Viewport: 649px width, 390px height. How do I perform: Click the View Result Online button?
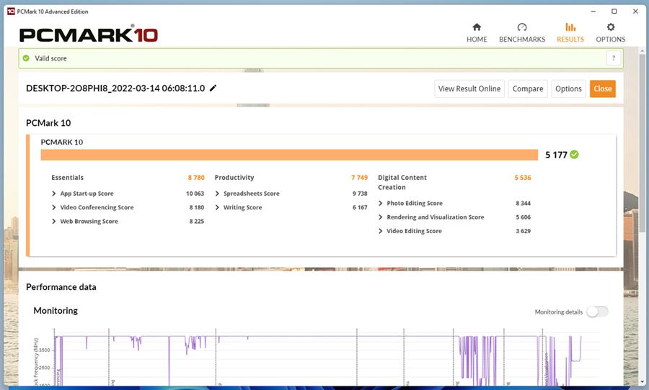[x=469, y=89]
